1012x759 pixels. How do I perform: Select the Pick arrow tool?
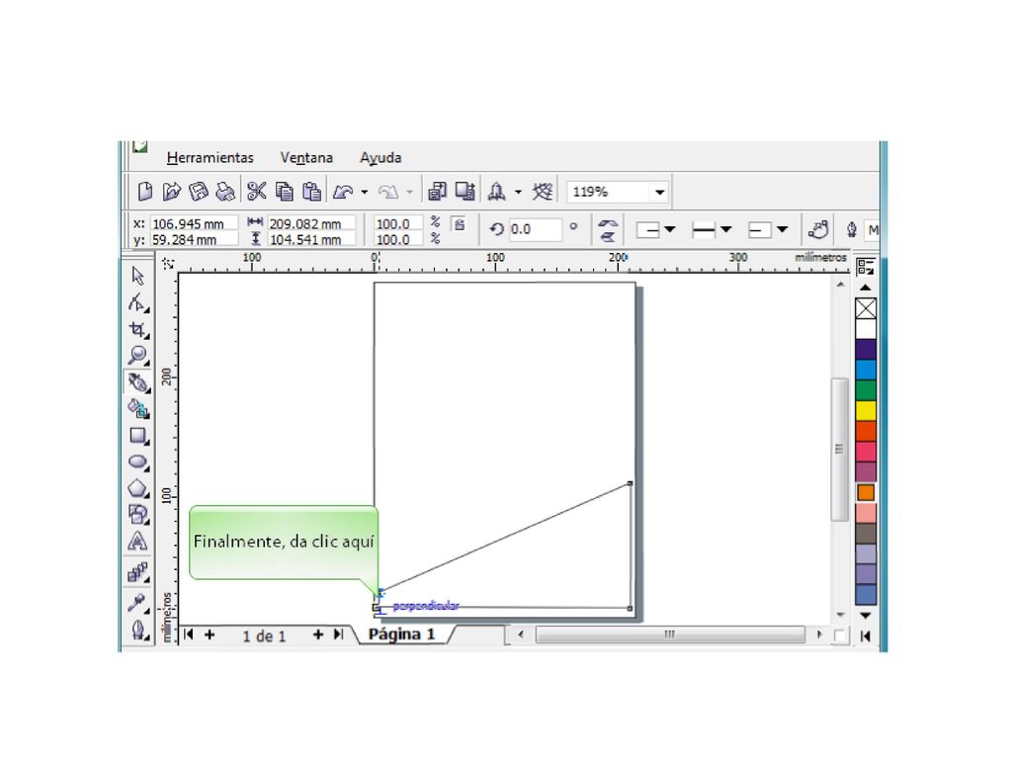pyautogui.click(x=137, y=276)
